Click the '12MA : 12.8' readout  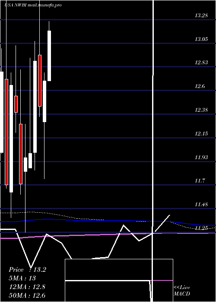[27, 287]
